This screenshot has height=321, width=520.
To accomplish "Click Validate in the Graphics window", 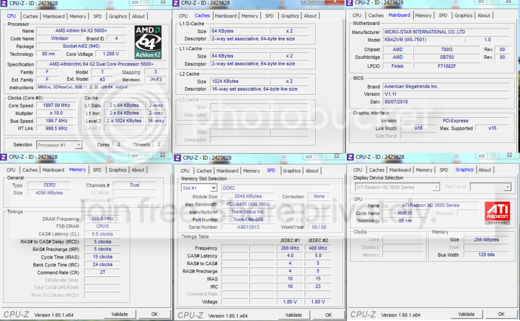I will tap(466, 314).
